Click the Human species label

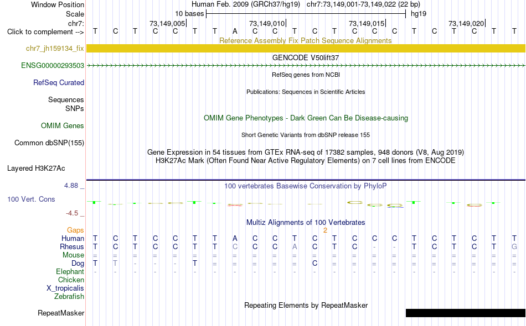(73, 239)
